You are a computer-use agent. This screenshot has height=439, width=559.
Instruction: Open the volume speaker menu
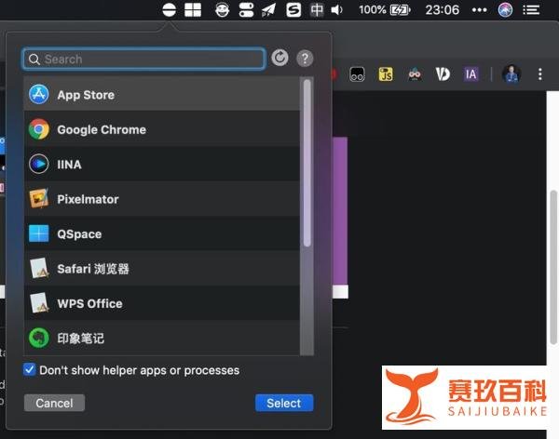pyautogui.click(x=337, y=9)
